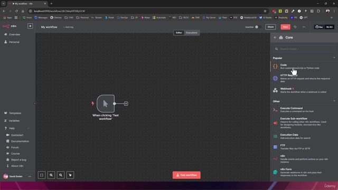Go back from Core panel
Viewport: 338px width, 190px height.
point(275,37)
